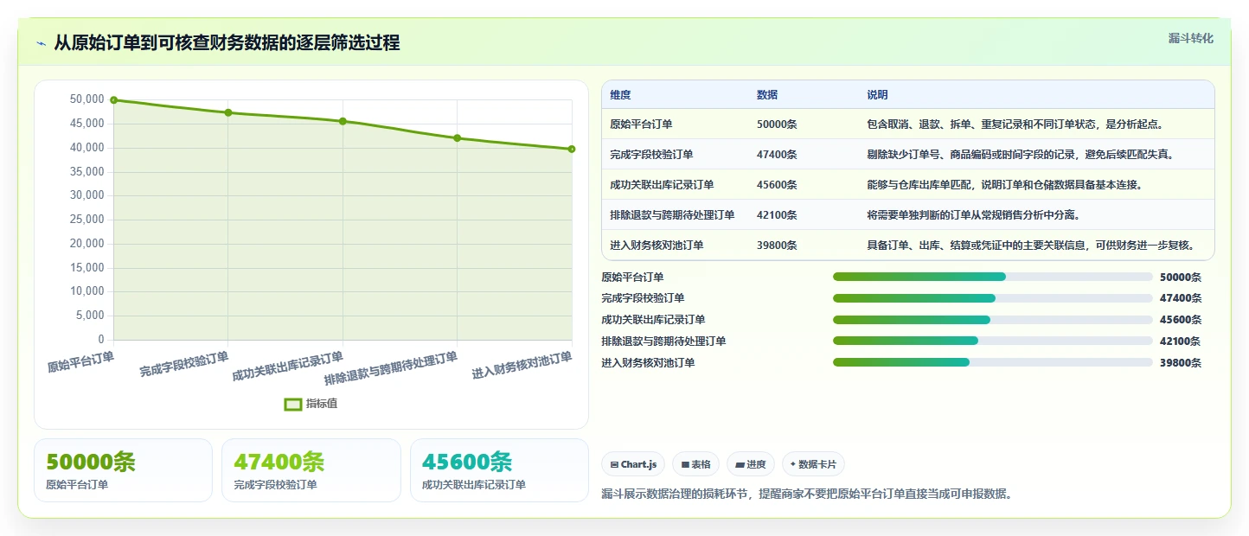Click the footer note starting 漏斗展示数据治理
Screen dimensions: 1249x536
tap(807, 495)
